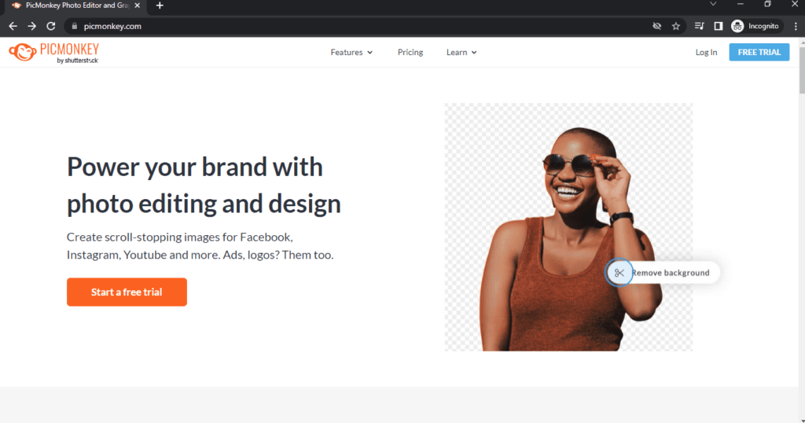Screen dimensions: 805x423
Task: Select the PicMonkey Photo Editor tab
Action: coord(75,6)
